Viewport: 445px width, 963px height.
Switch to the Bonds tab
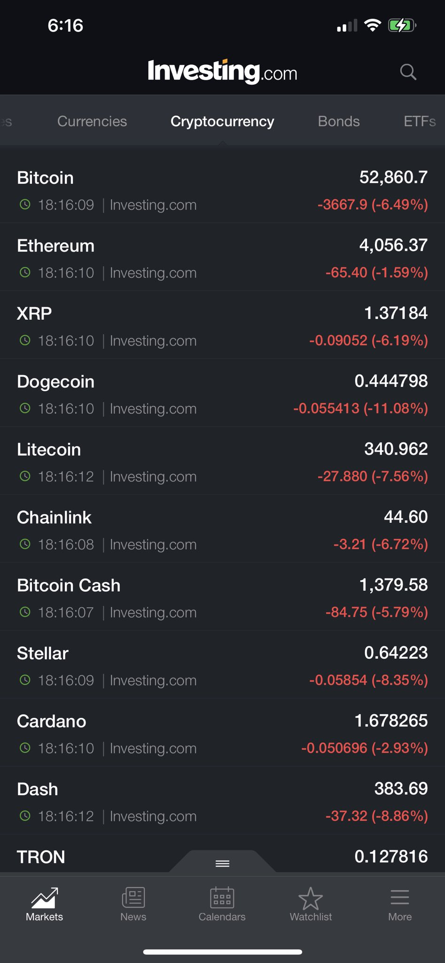tap(339, 121)
